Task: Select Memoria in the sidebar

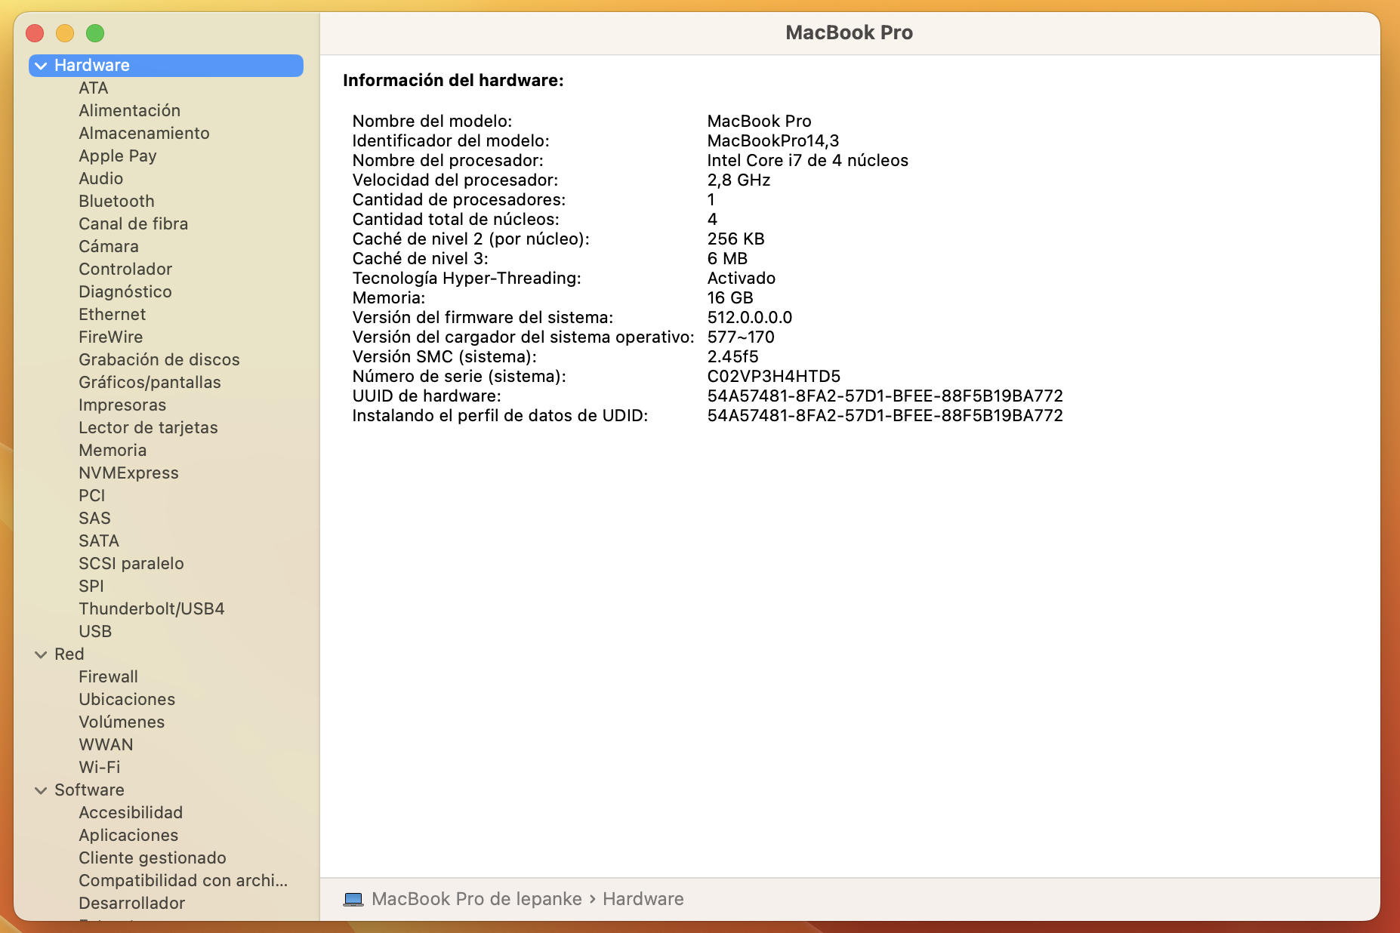Action: 113,450
